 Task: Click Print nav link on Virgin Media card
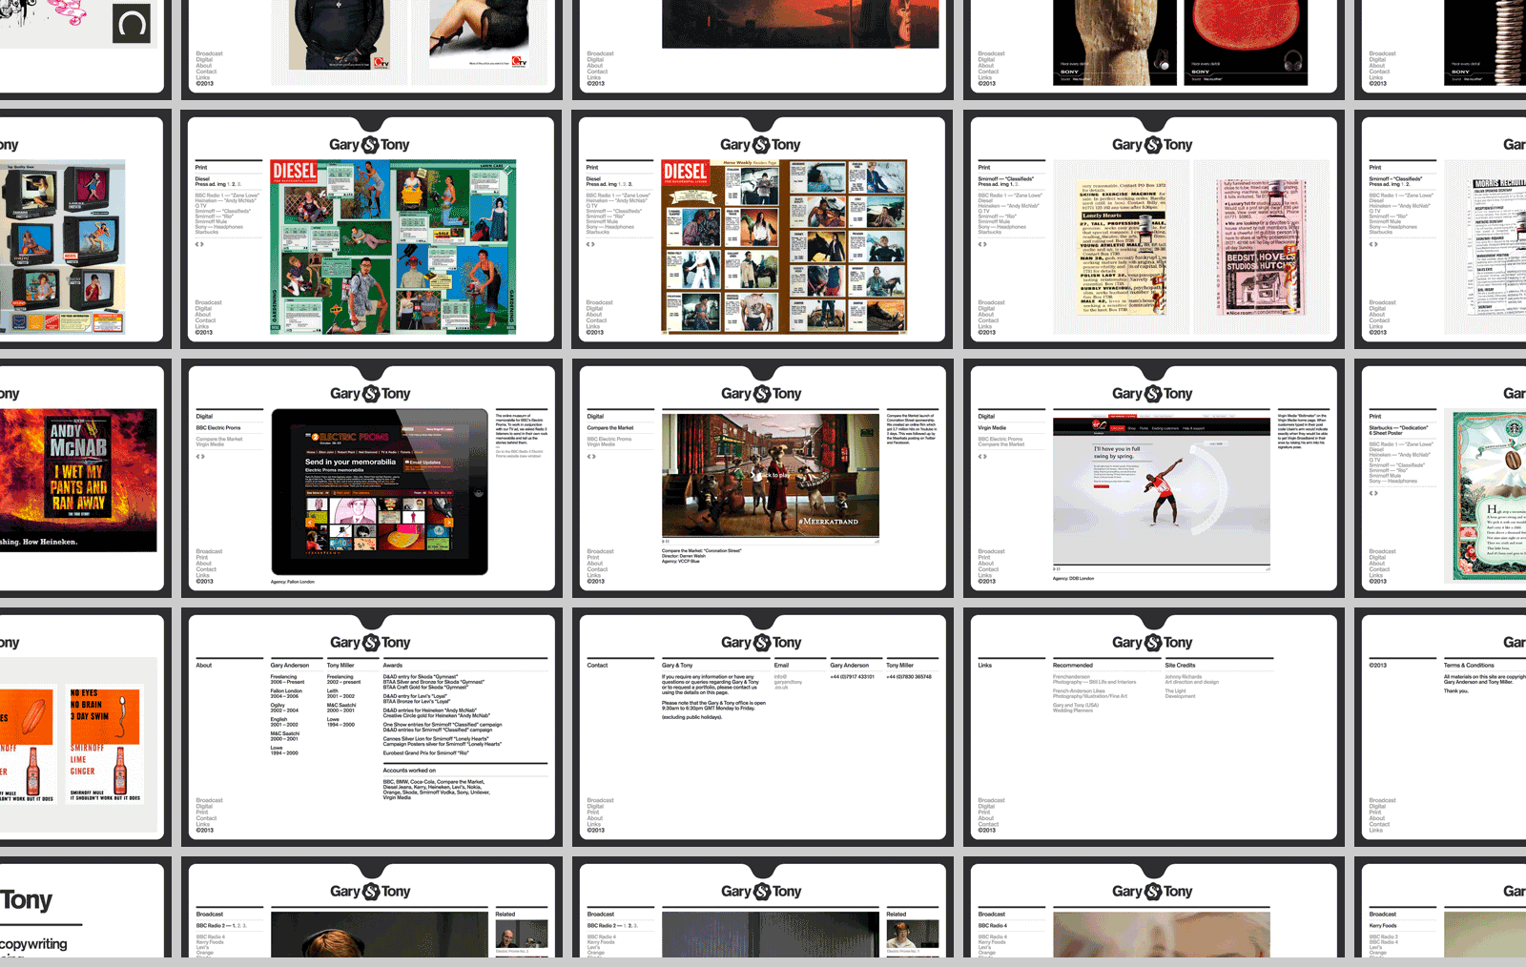(x=983, y=557)
